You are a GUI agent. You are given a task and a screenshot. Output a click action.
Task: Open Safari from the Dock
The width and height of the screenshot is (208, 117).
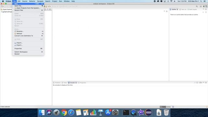[71, 112]
